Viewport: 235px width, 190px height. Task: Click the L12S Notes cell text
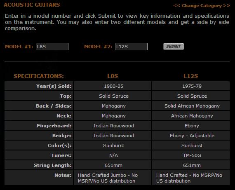tap(189, 178)
